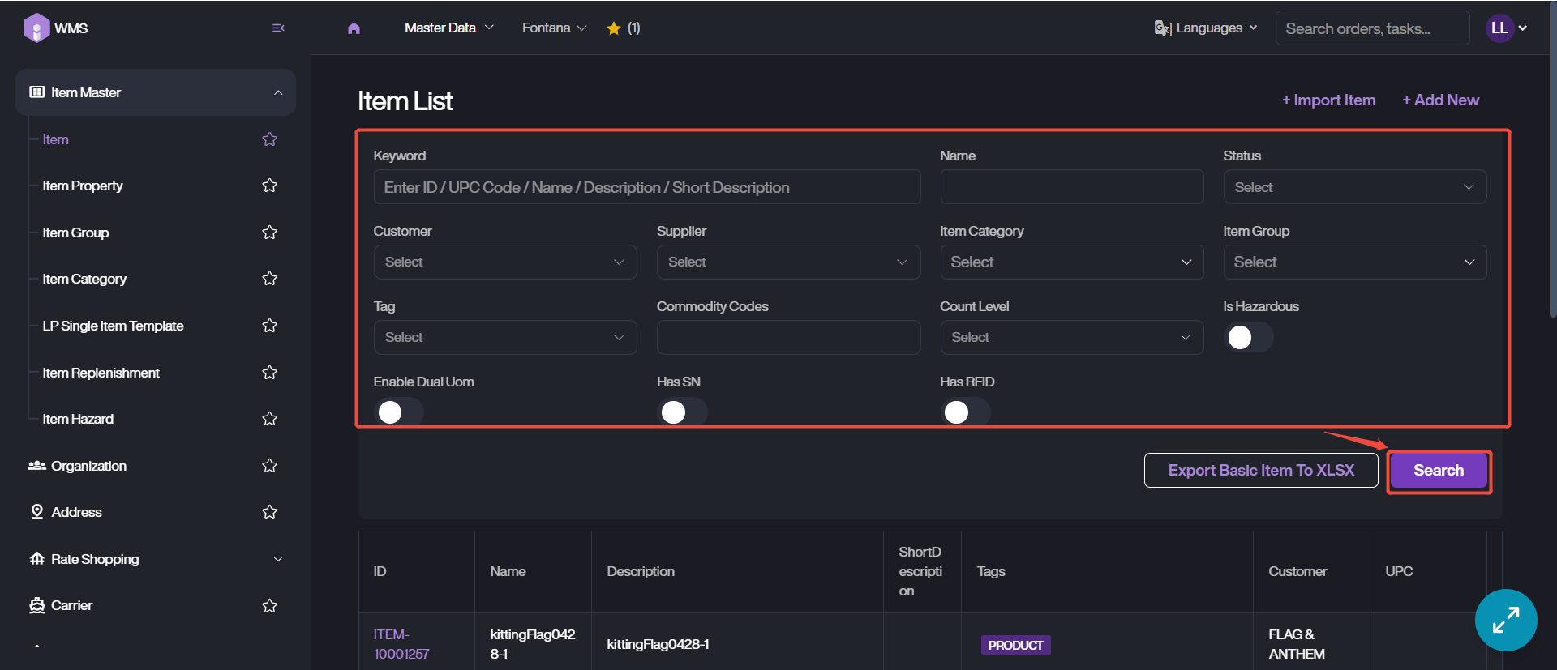Expand the Customer select dropdown
The image size is (1557, 670).
504,262
